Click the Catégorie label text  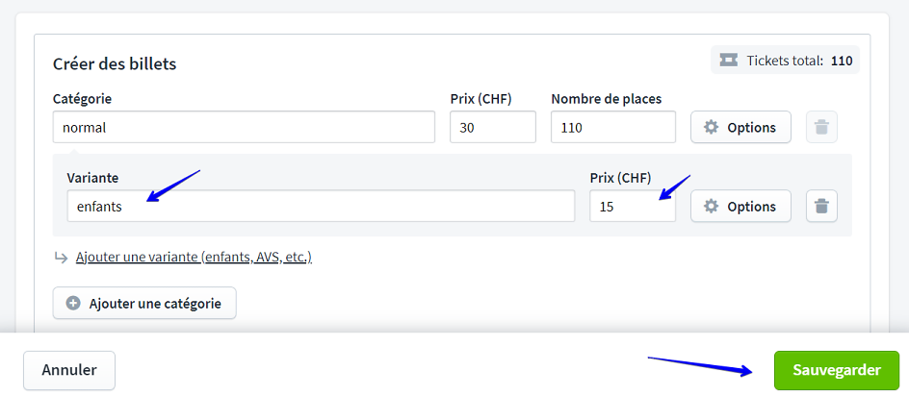coord(83,99)
